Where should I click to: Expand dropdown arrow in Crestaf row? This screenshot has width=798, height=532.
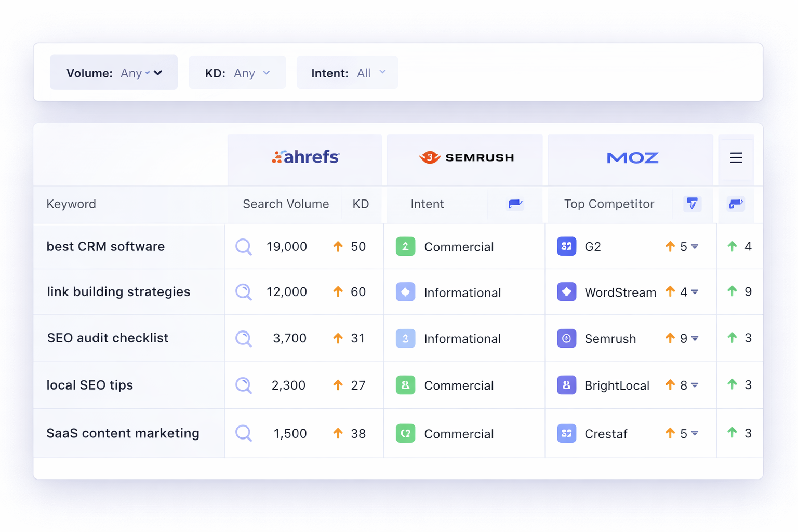695,434
